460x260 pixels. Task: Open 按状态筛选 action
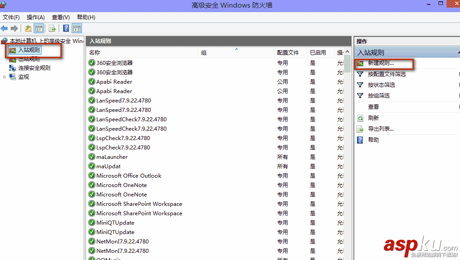click(x=381, y=85)
